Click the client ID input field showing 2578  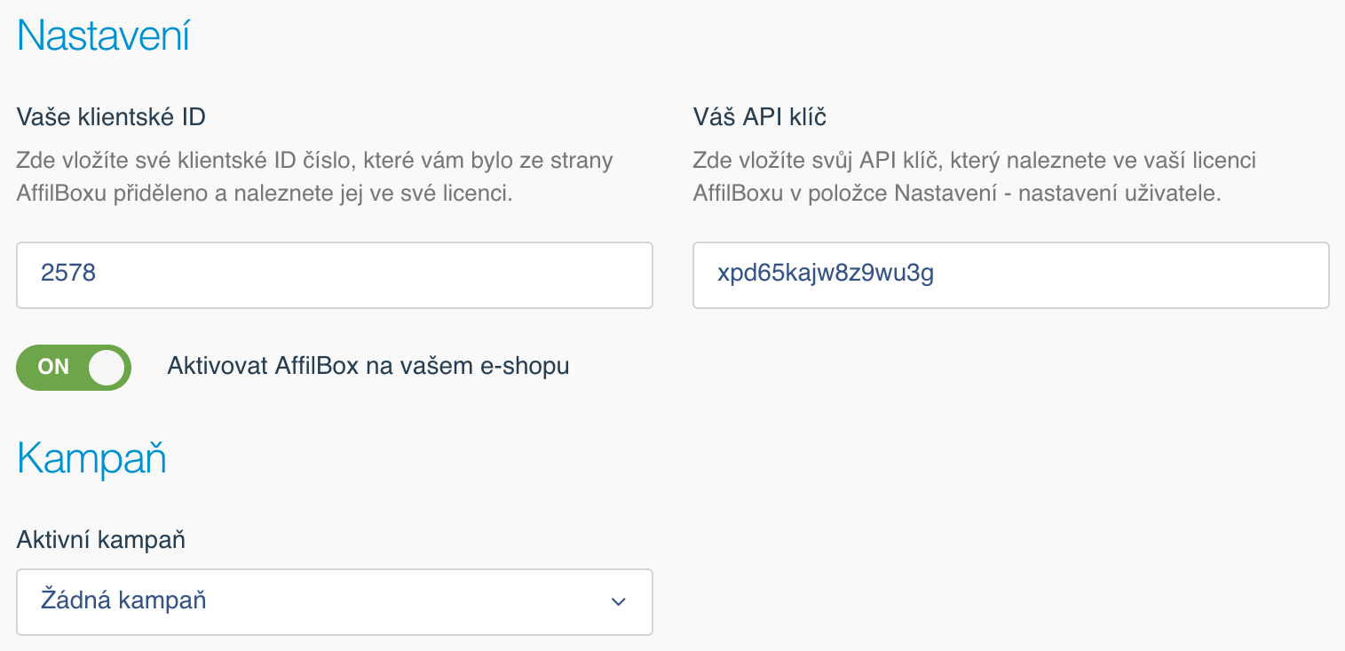pyautogui.click(x=334, y=275)
